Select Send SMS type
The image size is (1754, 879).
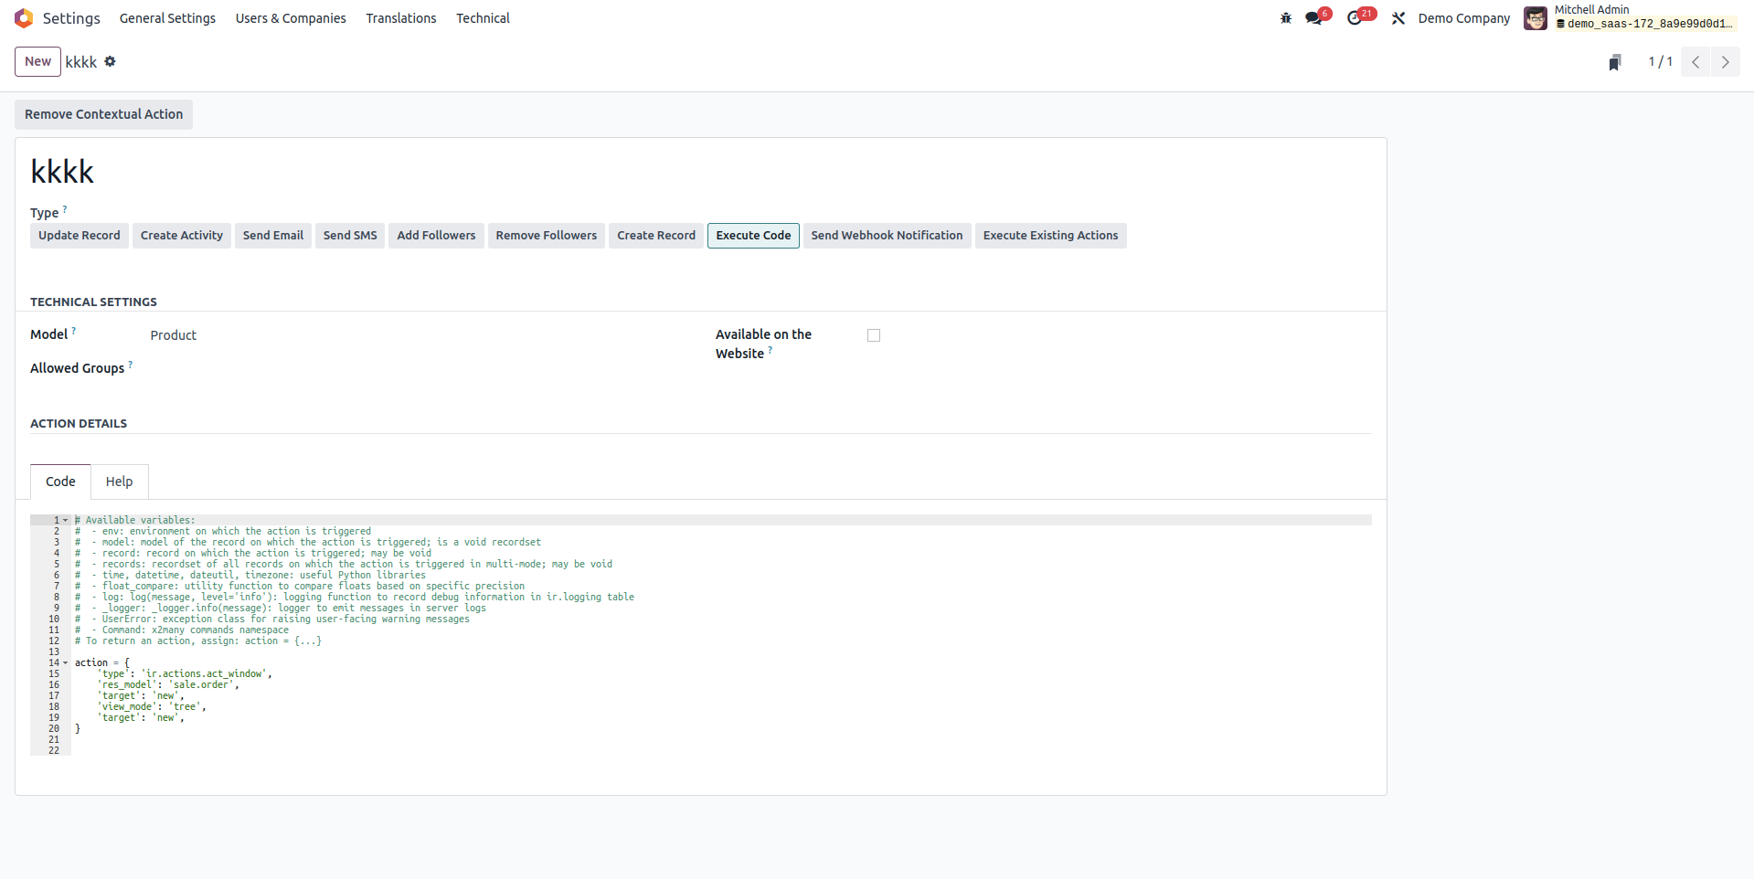[350, 236]
